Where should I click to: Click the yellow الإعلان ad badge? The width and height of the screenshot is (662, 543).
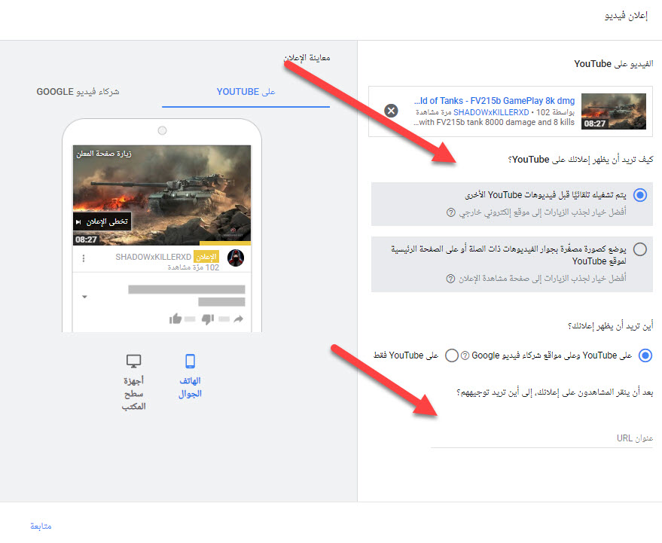206,256
